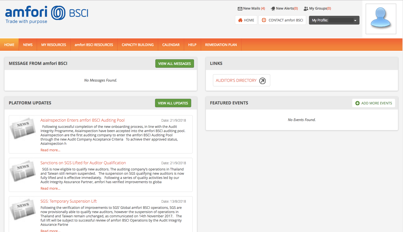Open the My Profile dropdown
Screen dimensions: 403x232
click(334, 20)
